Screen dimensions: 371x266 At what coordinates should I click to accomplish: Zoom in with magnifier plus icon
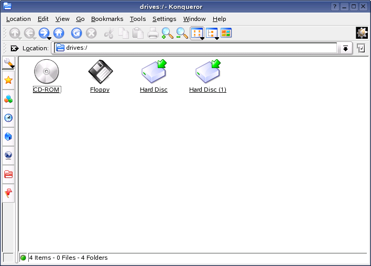coord(168,33)
